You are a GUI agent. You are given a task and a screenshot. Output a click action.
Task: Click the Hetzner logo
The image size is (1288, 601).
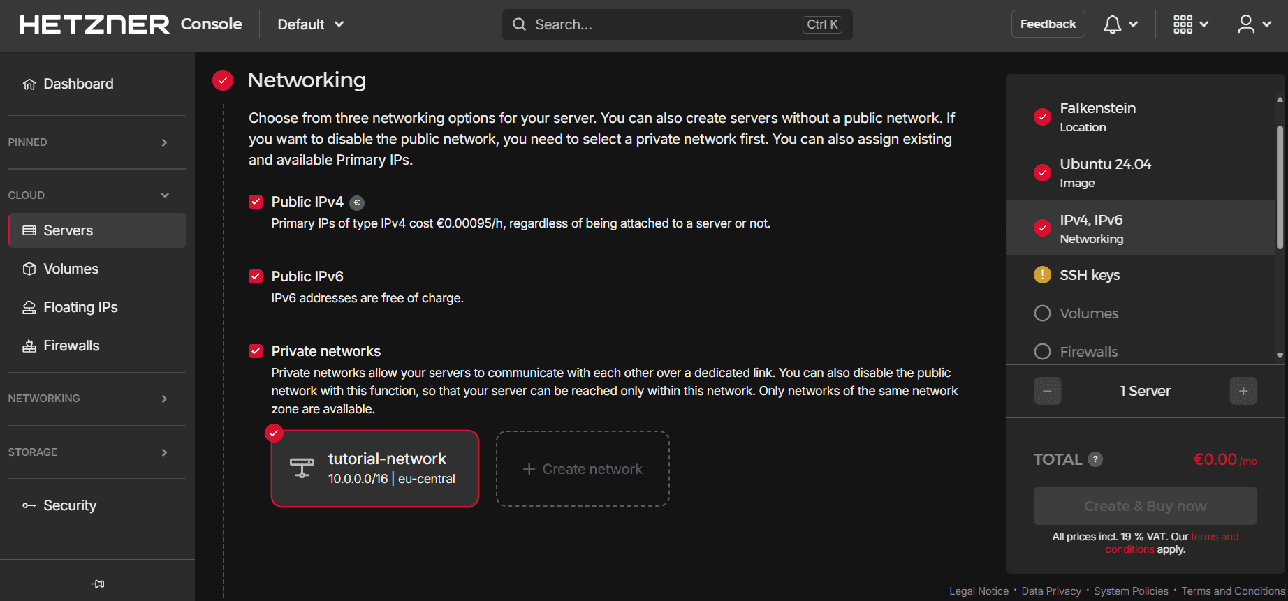click(94, 24)
